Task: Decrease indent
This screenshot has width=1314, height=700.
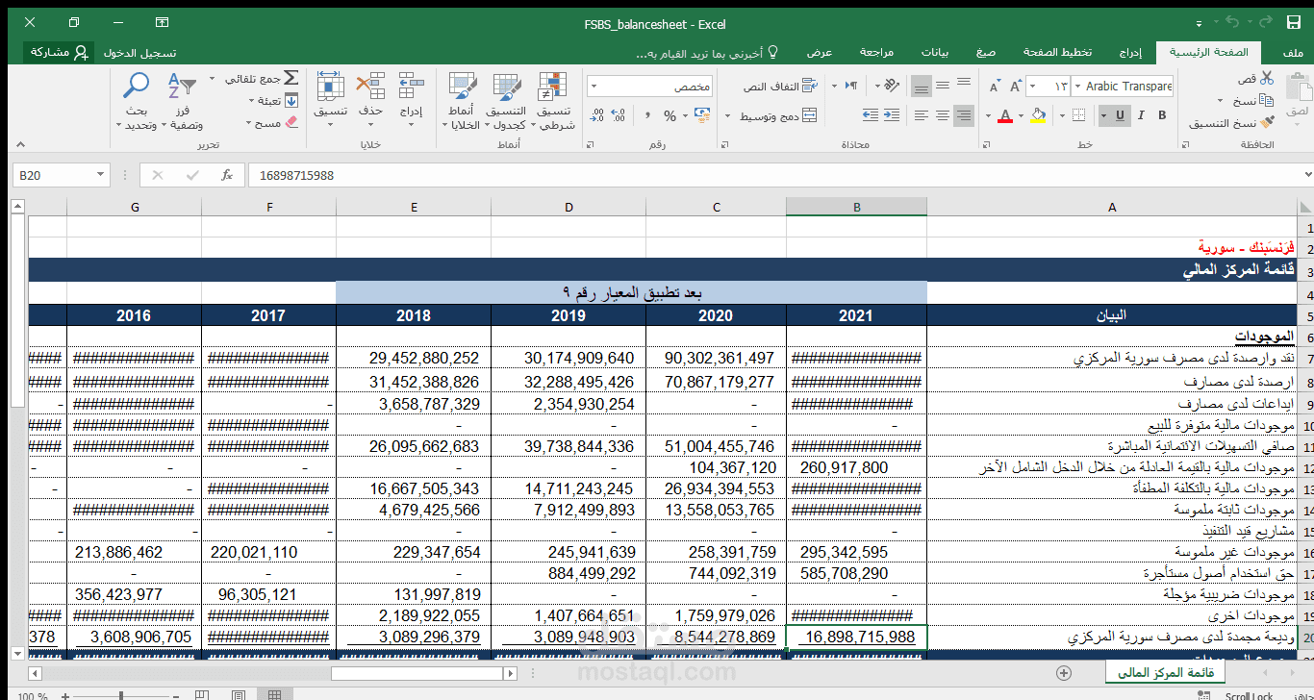Action: [x=870, y=115]
